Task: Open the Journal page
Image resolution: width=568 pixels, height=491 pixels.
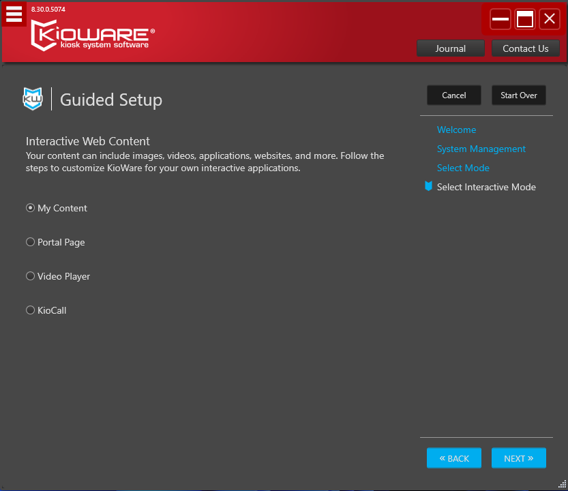Action: coord(451,48)
